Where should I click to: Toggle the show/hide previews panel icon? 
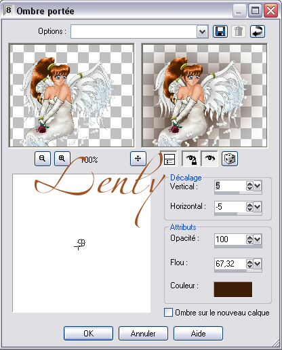tap(169, 159)
